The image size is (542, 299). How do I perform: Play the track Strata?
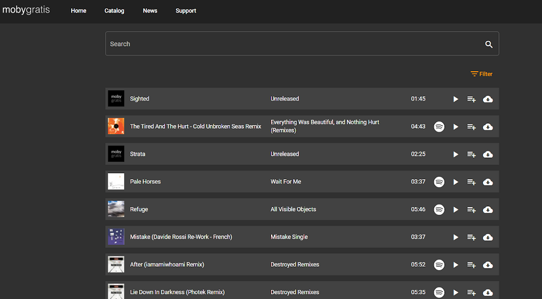[455, 155]
